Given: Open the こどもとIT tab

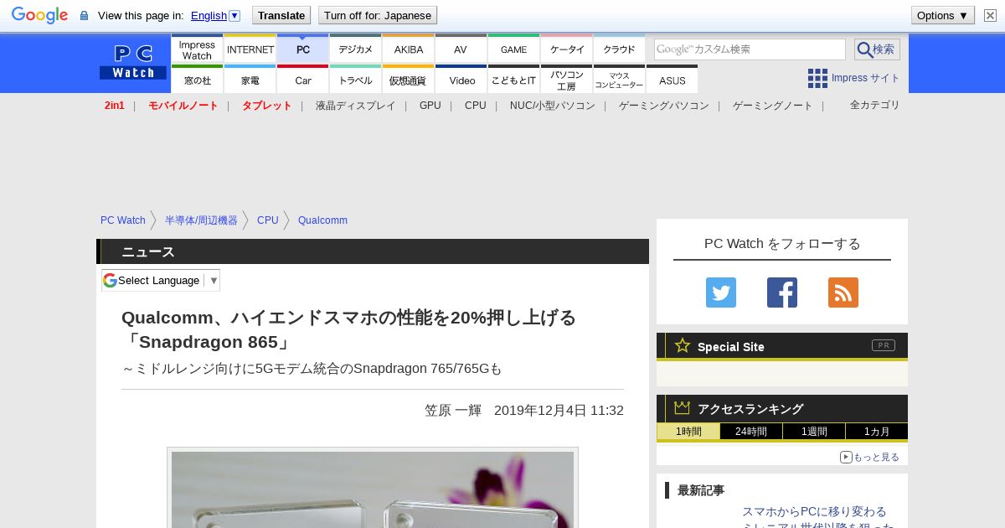Looking at the screenshot, I should pos(514,80).
